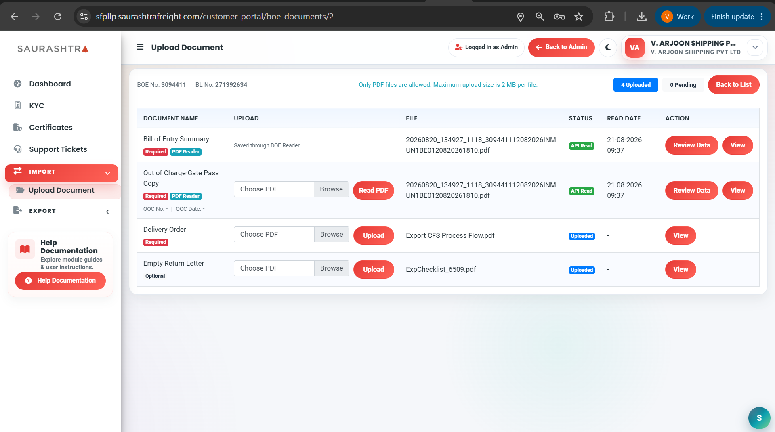The height and width of the screenshot is (432, 775).
Task: Open the saved passwords key icon
Action: [559, 17]
